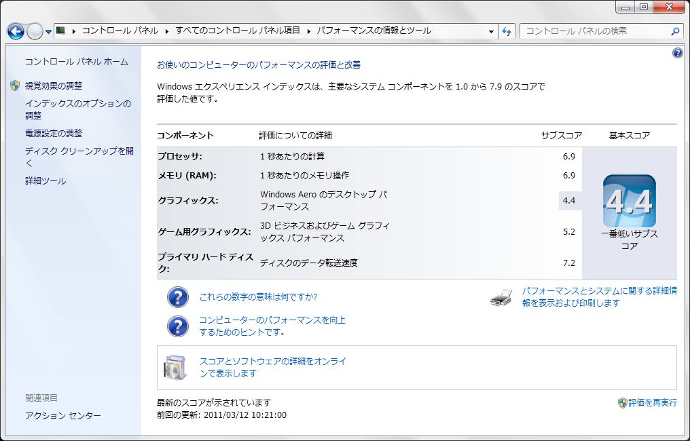Viewport: 690px width, 441px height.
Task: Click the page heading about performance evaluation
Action: [259, 65]
